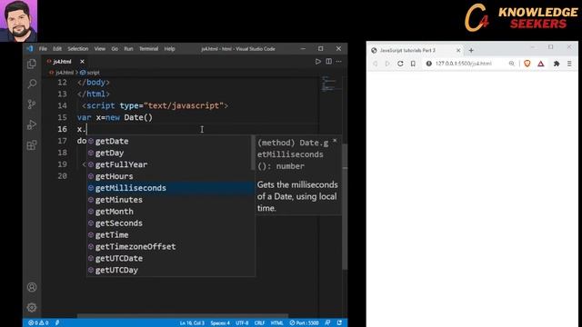Click the script breadcrumb item
Viewport: 582px width, 327px height.
click(x=90, y=73)
